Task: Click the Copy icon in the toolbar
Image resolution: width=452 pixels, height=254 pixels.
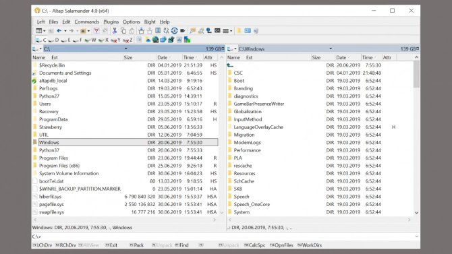Action: coord(123,31)
